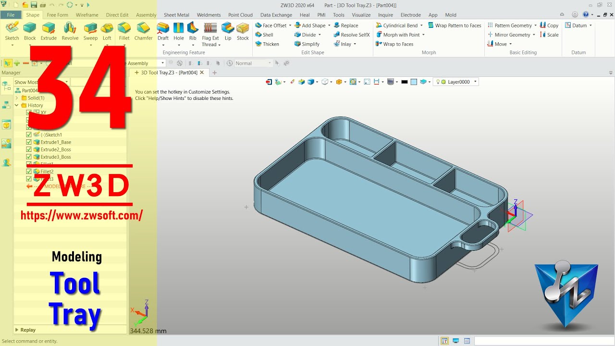
Task: Click the status bar command input field
Action: [x=543, y=341]
